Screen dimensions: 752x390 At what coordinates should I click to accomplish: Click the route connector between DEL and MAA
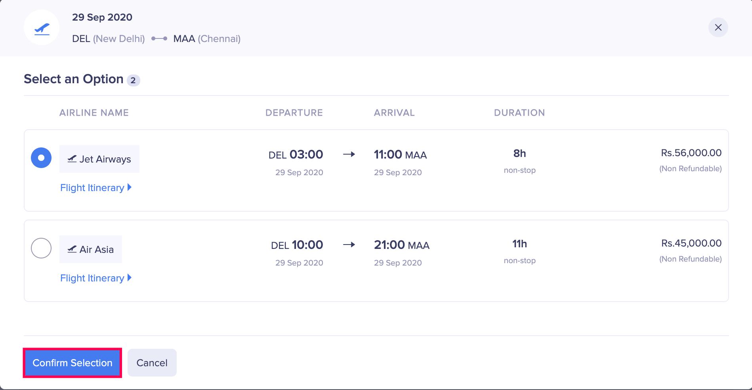tap(159, 39)
